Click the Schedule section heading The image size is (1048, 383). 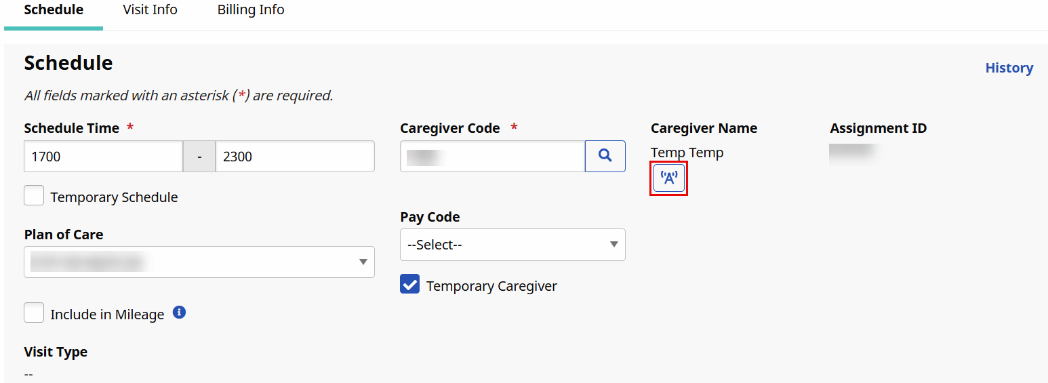(x=68, y=63)
